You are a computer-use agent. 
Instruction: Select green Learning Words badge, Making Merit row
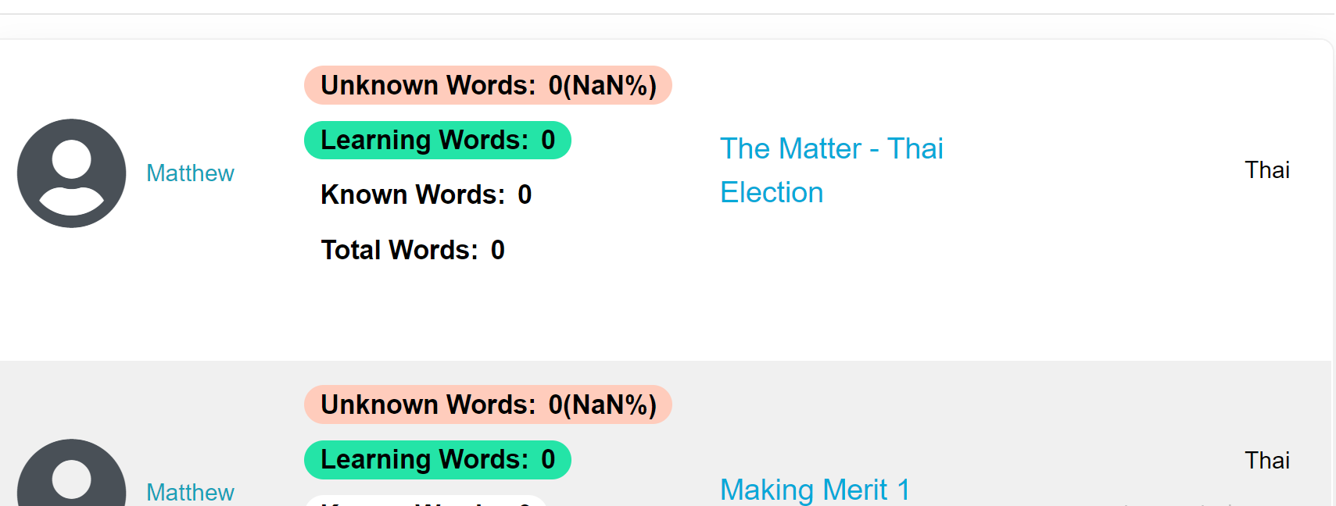[x=437, y=460]
